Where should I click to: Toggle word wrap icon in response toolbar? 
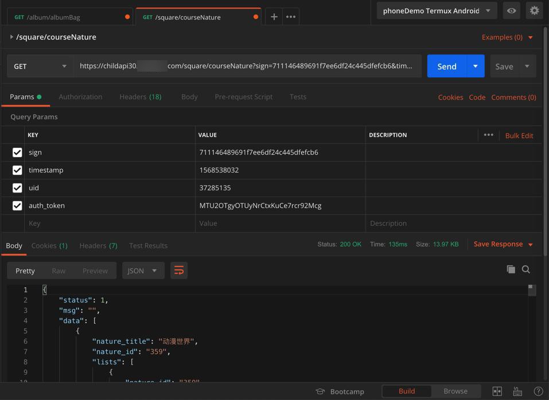point(179,270)
